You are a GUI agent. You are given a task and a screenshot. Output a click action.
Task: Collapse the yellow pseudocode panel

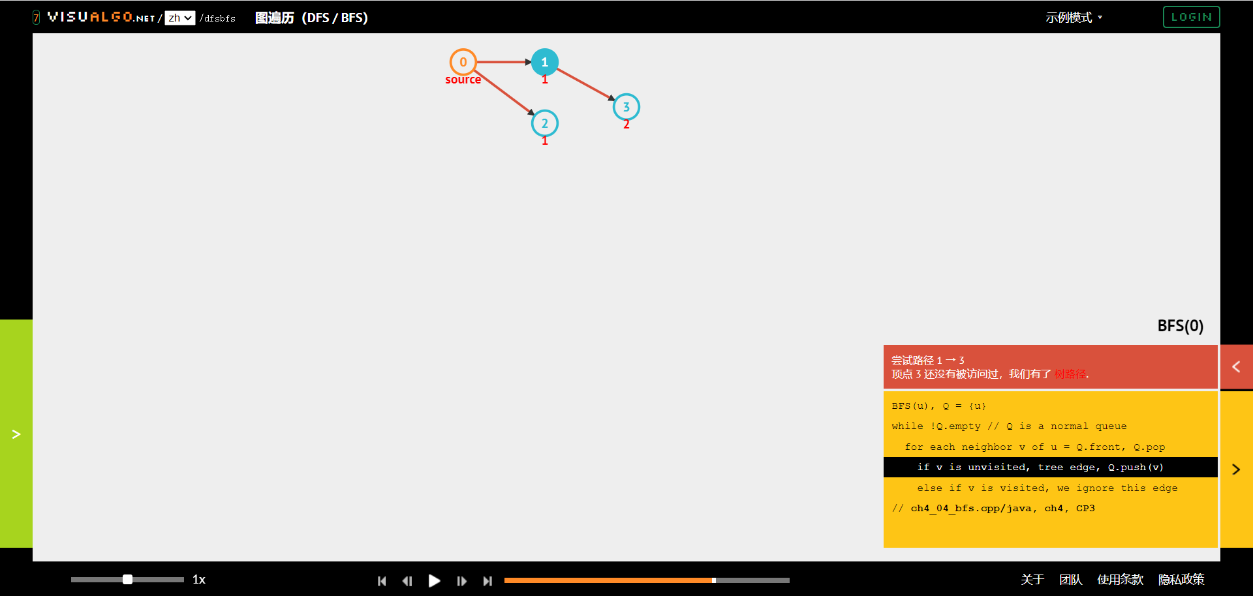tap(1235, 469)
